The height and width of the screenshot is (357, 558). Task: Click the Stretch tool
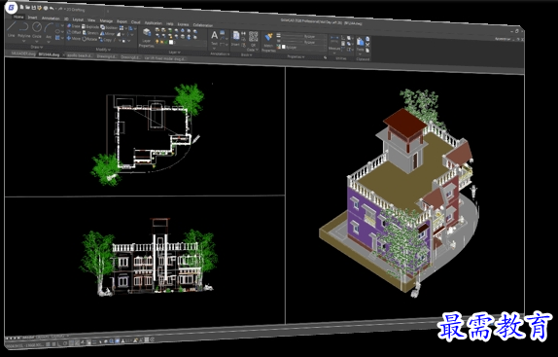point(90,33)
